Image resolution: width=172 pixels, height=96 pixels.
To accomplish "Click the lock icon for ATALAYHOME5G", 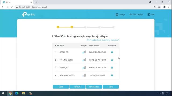I will point(112,75).
